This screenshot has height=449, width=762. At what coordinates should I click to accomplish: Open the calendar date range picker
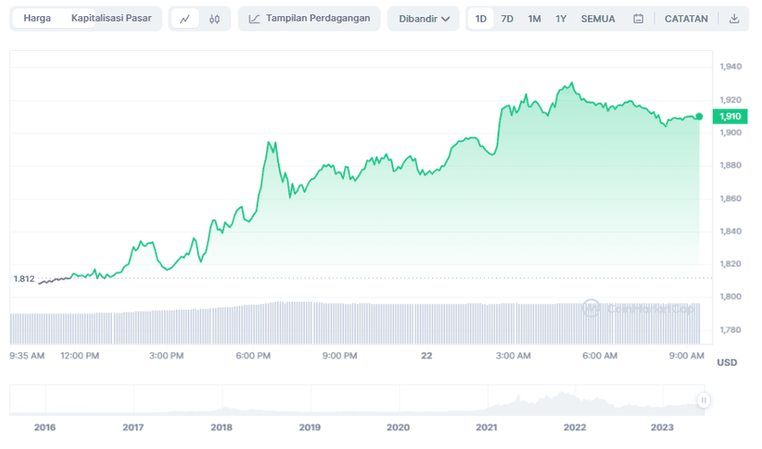click(638, 19)
